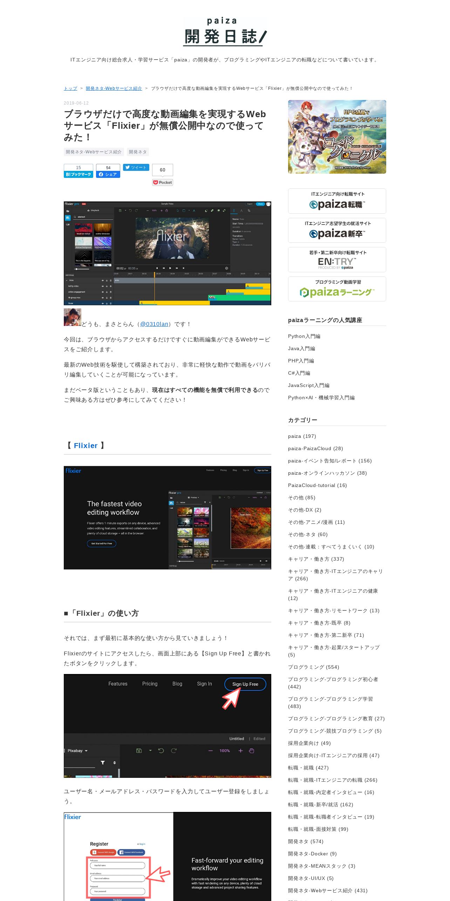450x901 pixels.
Task: Open 開発ネタ-Docker (9) category
Action: click(x=312, y=854)
